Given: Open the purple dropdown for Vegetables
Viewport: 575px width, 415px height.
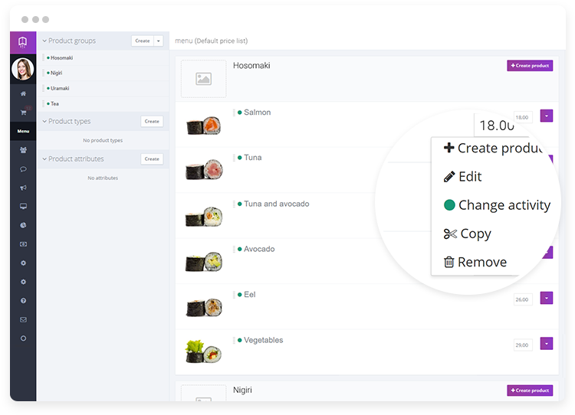Looking at the screenshot, I should [547, 344].
